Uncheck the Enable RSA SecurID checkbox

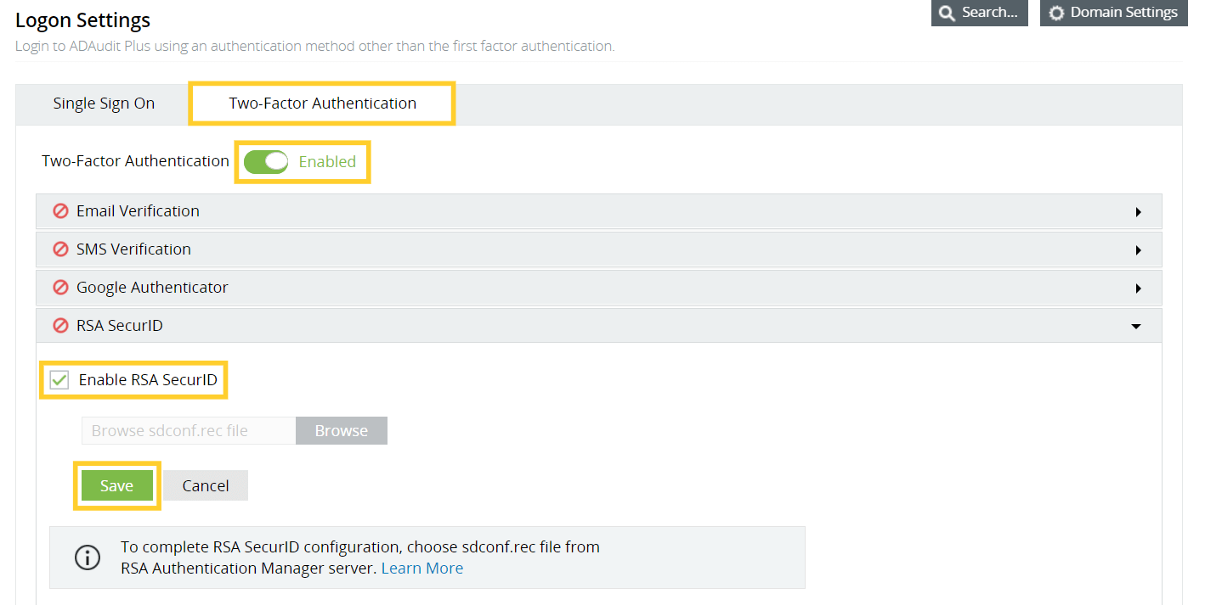[x=58, y=379]
